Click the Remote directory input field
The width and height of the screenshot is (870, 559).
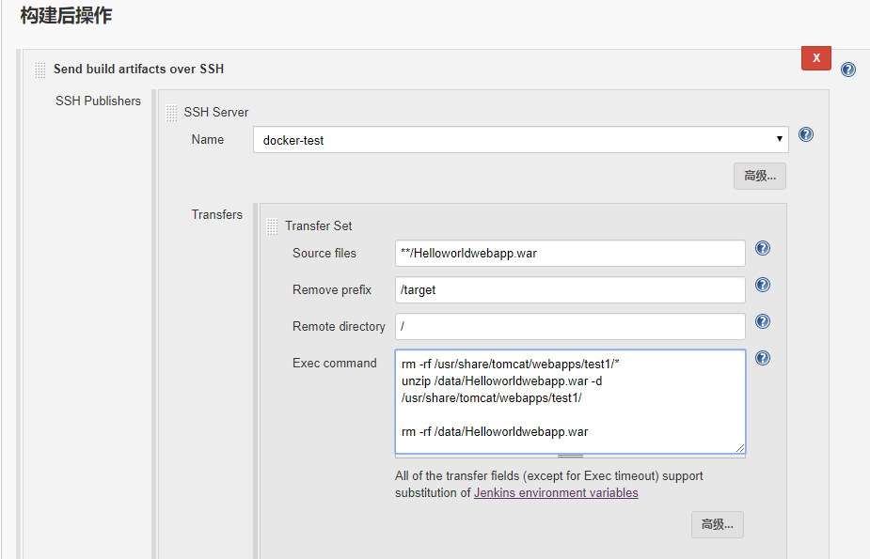(x=570, y=327)
